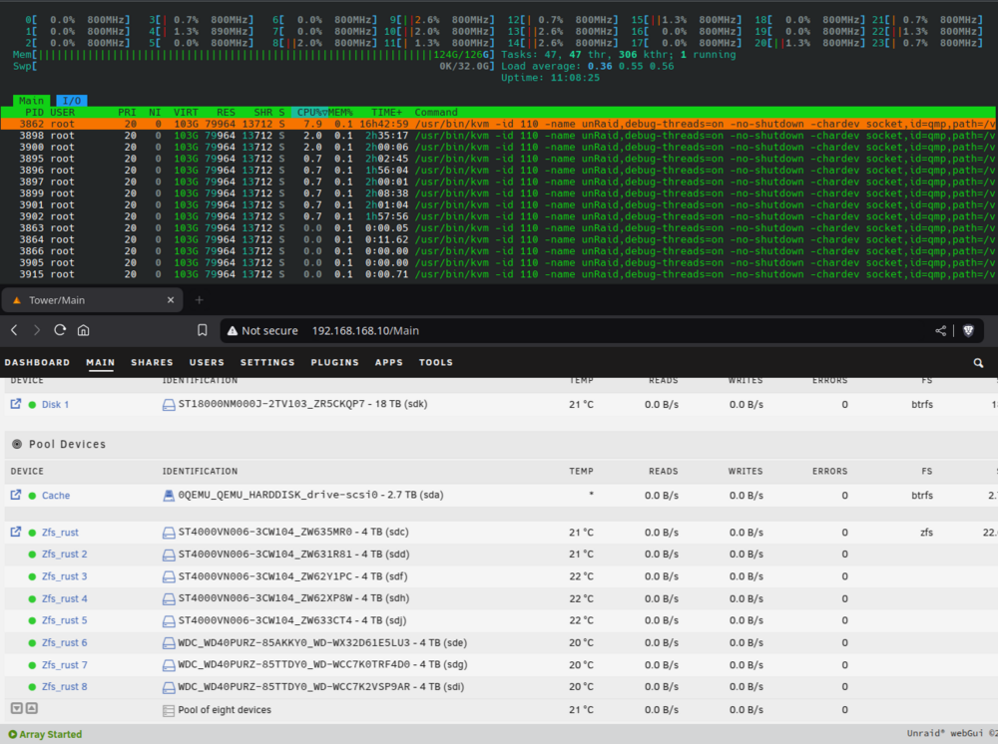Open the Settings menu
This screenshot has height=744, width=998.
click(267, 362)
